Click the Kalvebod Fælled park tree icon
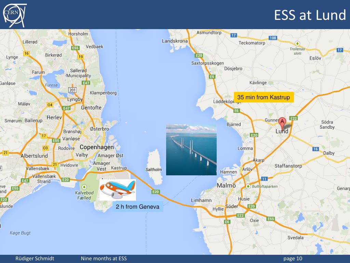Viewport: 350px width, 263px height. click(84, 187)
